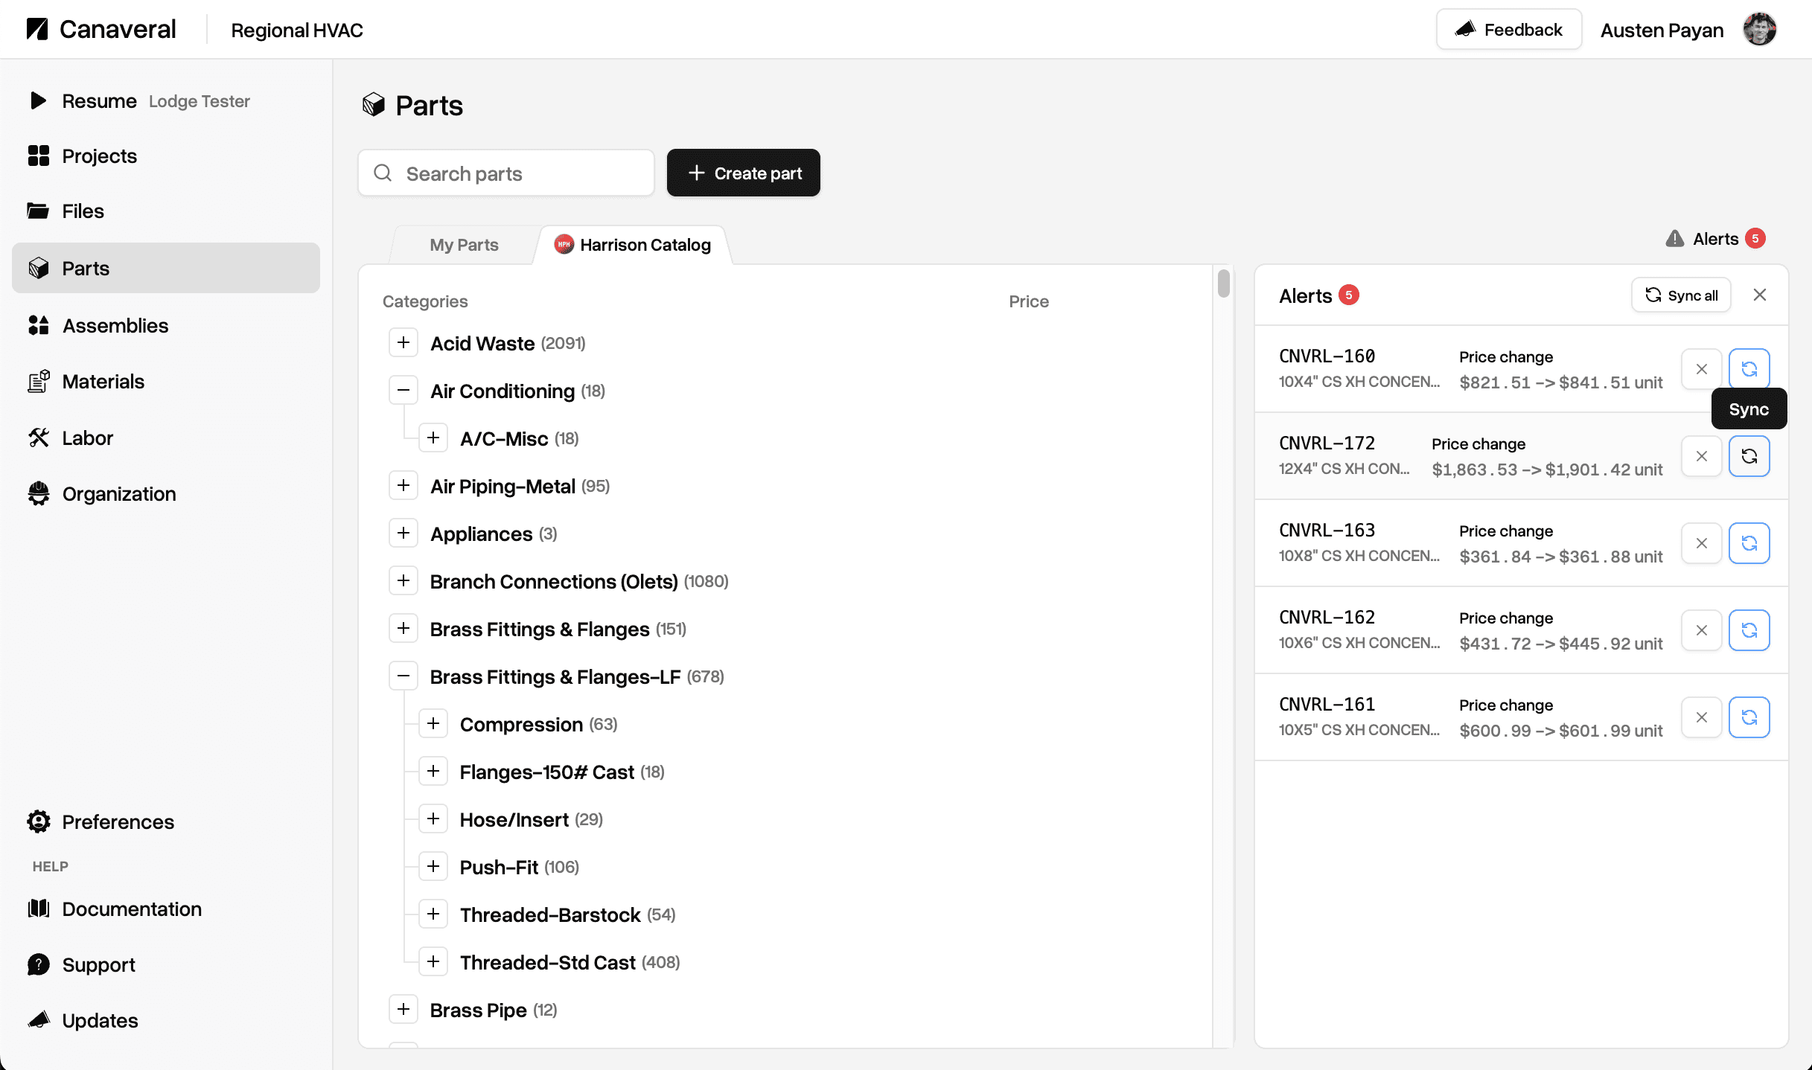Expand Flanges-150# Cast subcategory
The width and height of the screenshot is (1812, 1070).
tap(433, 772)
